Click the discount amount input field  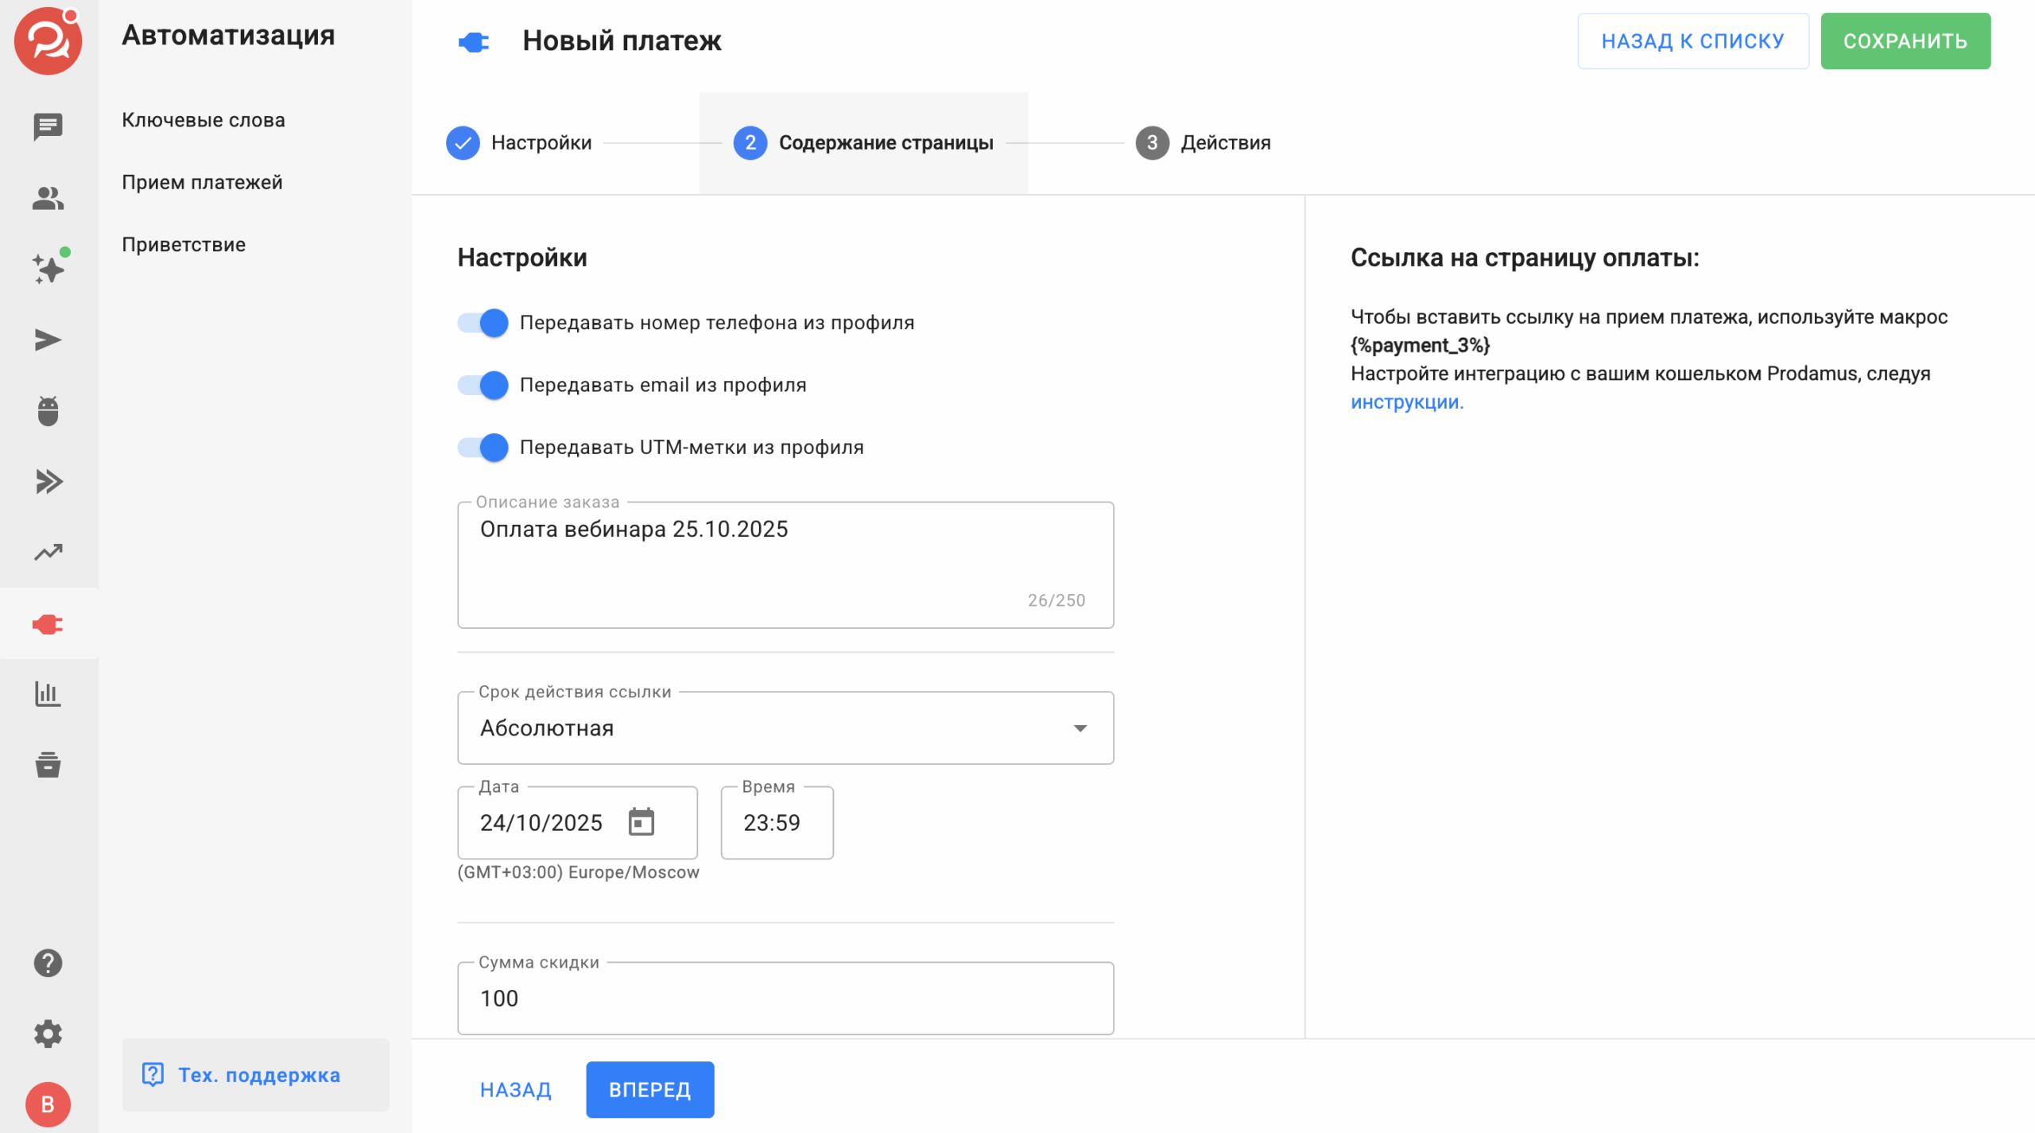tap(785, 999)
